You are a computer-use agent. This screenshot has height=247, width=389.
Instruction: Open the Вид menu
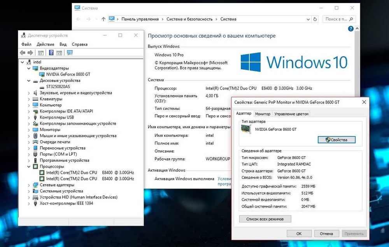pos(63,44)
